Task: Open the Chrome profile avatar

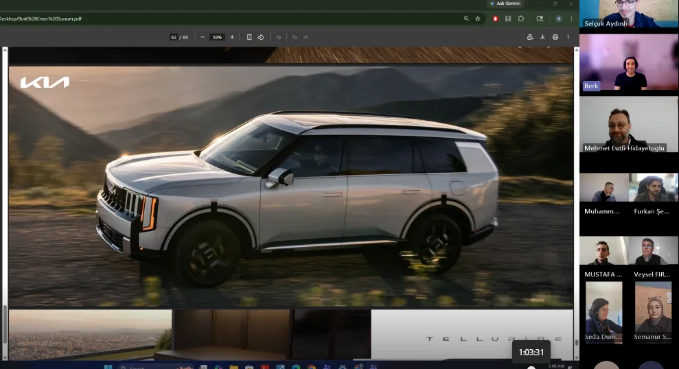Action: 559,19
